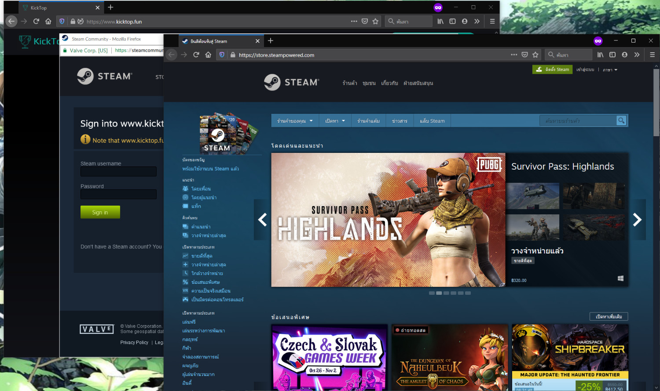Click the Steam username input field
The image size is (660, 391).
(x=118, y=171)
